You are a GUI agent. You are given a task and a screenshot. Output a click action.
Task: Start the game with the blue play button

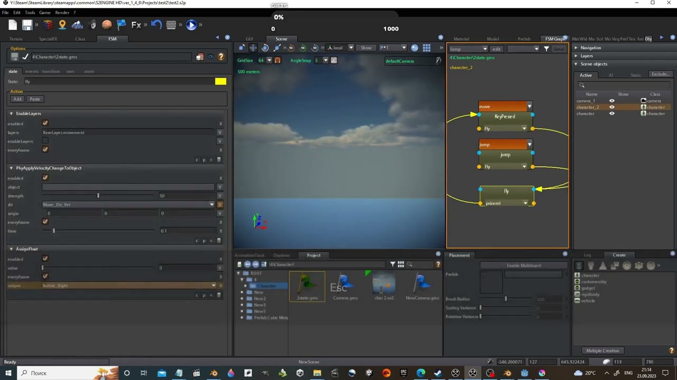coord(191,25)
